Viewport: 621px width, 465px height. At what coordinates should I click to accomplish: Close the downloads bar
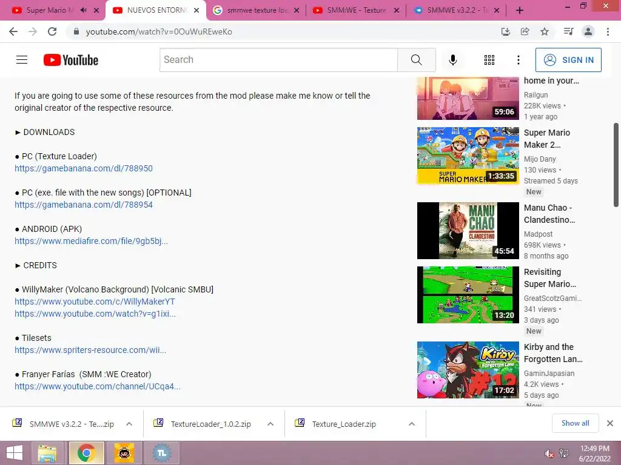(x=610, y=423)
